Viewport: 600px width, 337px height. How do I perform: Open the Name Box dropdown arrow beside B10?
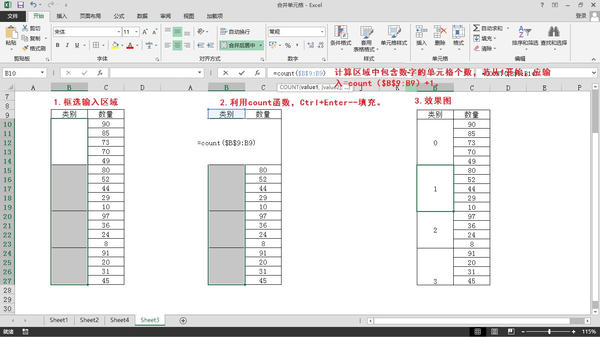pyautogui.click(x=43, y=73)
